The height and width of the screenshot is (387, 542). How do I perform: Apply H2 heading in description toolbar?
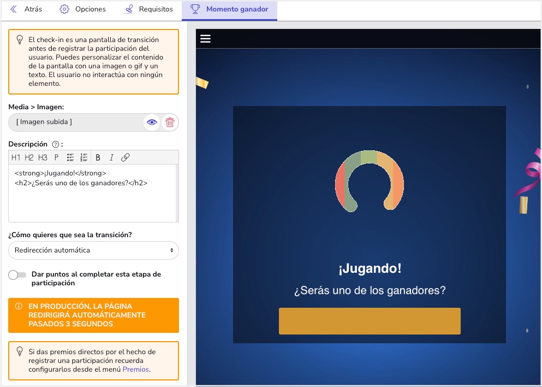tap(29, 157)
